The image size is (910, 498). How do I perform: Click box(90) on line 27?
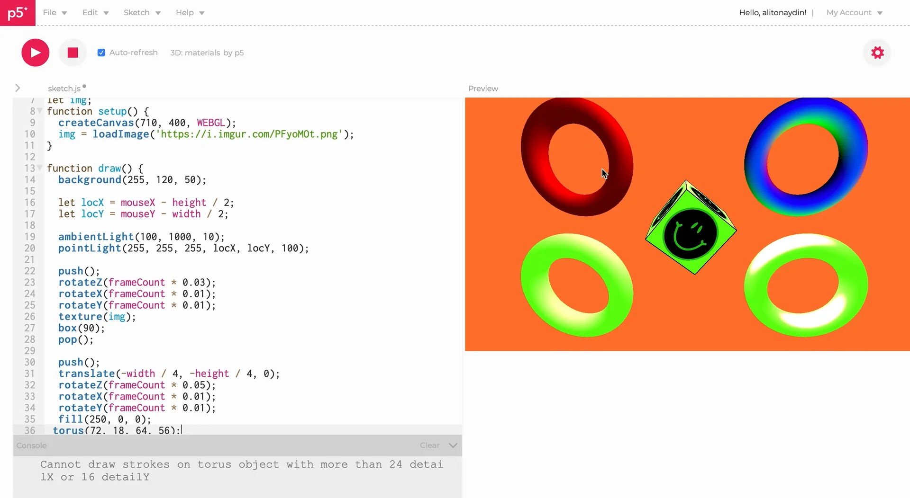(82, 328)
